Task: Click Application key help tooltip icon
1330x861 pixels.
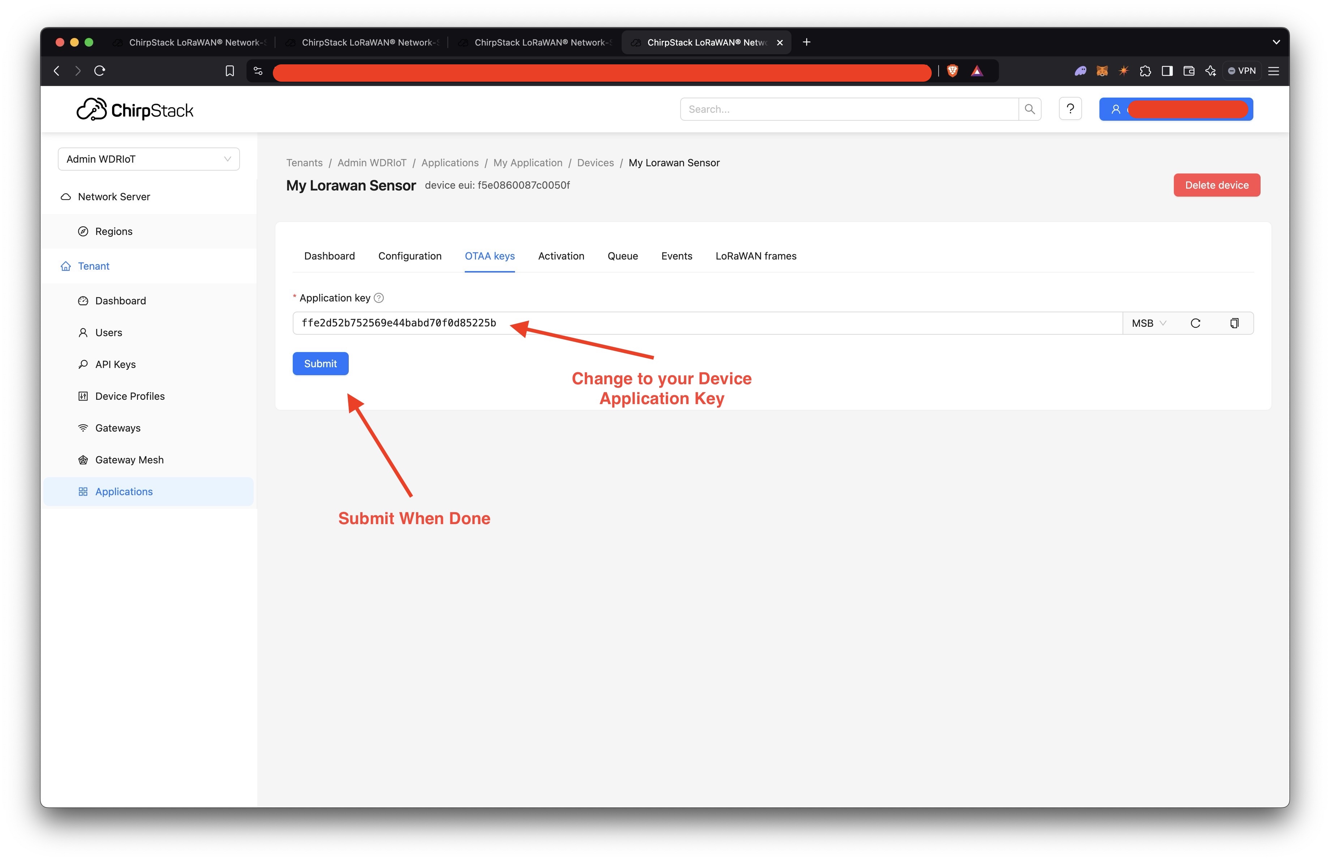Action: [x=379, y=298]
